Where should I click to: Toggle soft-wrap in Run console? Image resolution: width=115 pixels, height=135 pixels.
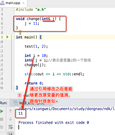10,127
